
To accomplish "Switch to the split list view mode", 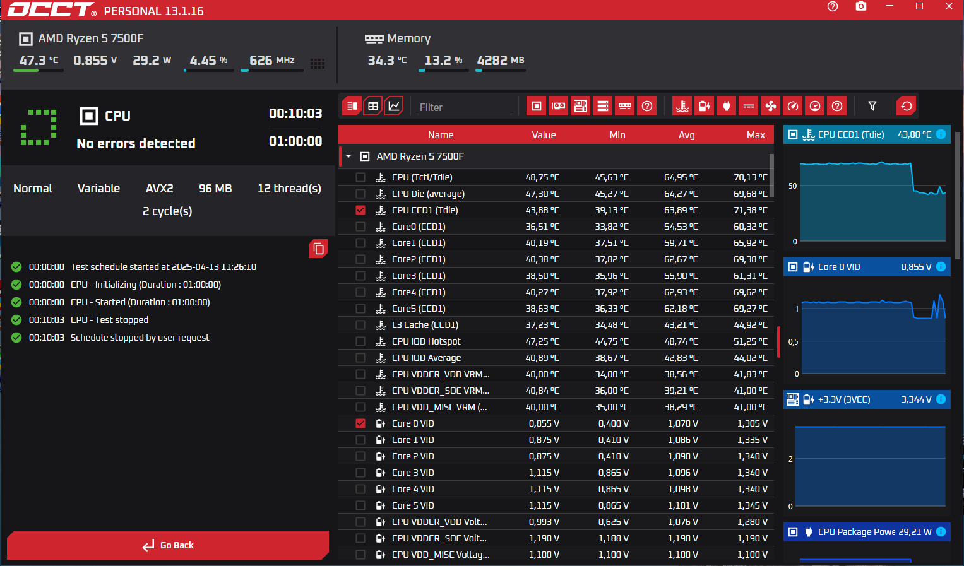I will [352, 106].
